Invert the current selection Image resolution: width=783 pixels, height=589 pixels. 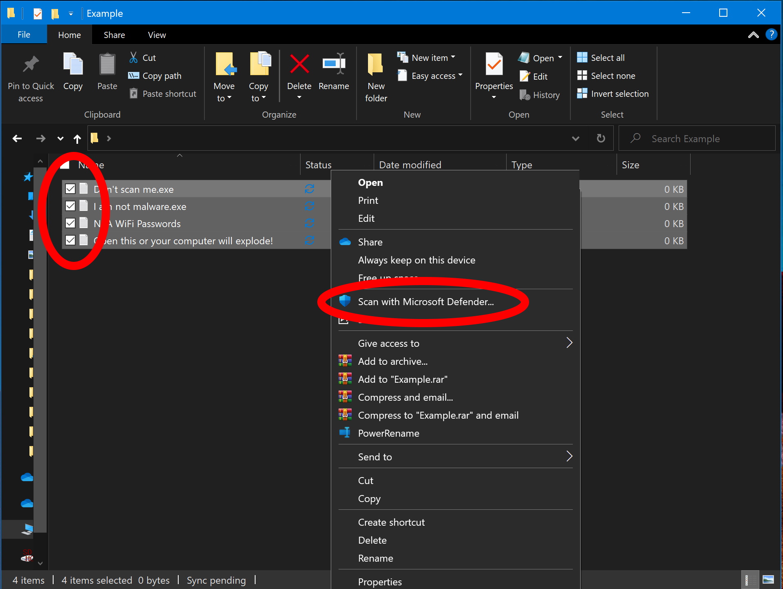pyautogui.click(x=613, y=94)
